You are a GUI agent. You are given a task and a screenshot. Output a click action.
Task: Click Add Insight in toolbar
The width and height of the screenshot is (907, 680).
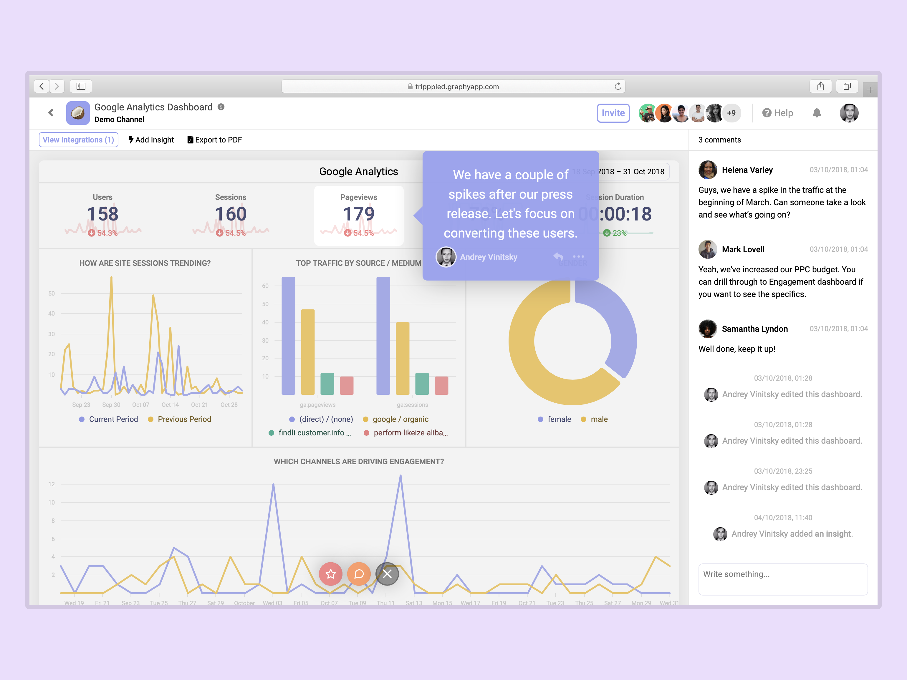pos(151,140)
